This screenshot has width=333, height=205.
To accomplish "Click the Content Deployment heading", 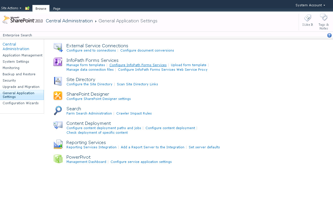I will click(88, 123).
